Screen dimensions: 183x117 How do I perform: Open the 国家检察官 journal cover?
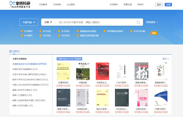coord(141,71)
